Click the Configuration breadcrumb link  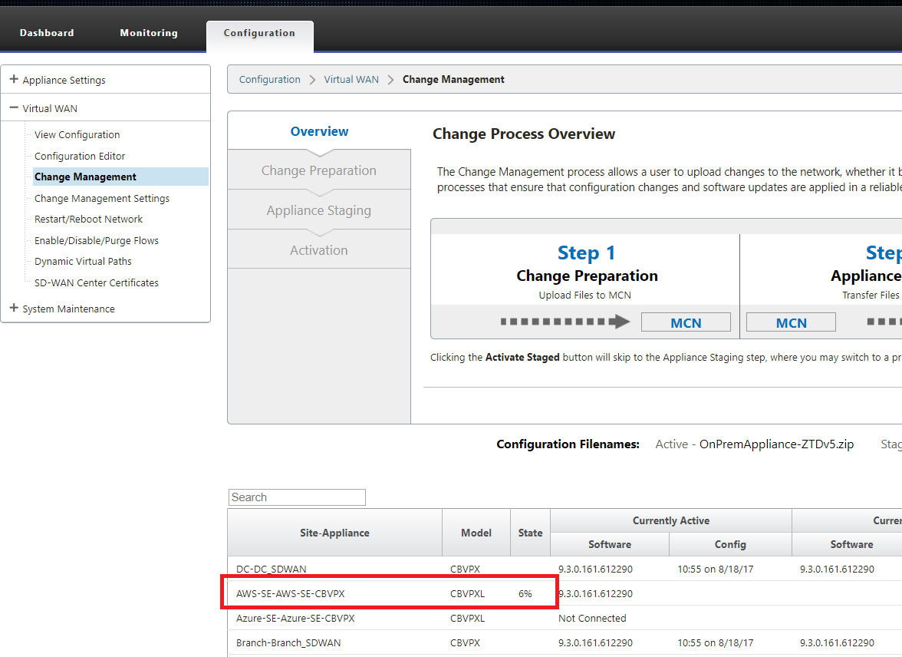[x=270, y=80]
